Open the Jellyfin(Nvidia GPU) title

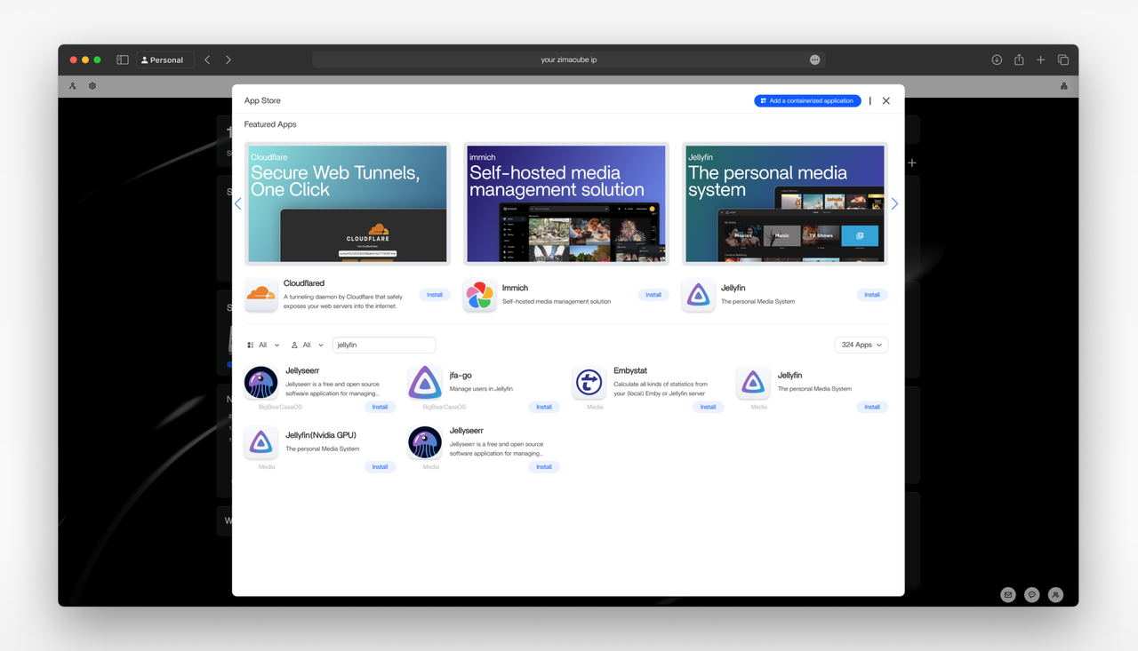321,435
